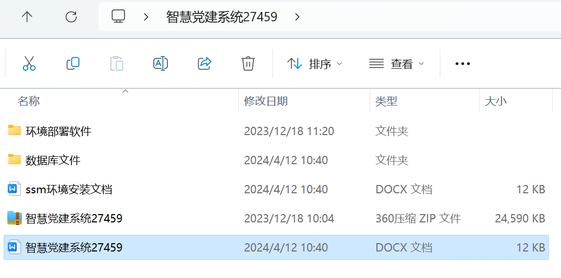The width and height of the screenshot is (561, 278).
Task: Open the See more ellipsis menu
Action: 462,64
